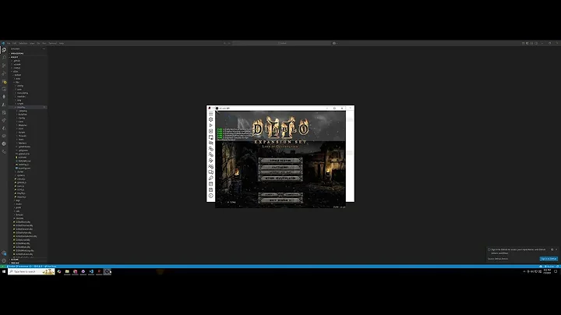
Task: Collapse the libs folder
Action: (17, 82)
